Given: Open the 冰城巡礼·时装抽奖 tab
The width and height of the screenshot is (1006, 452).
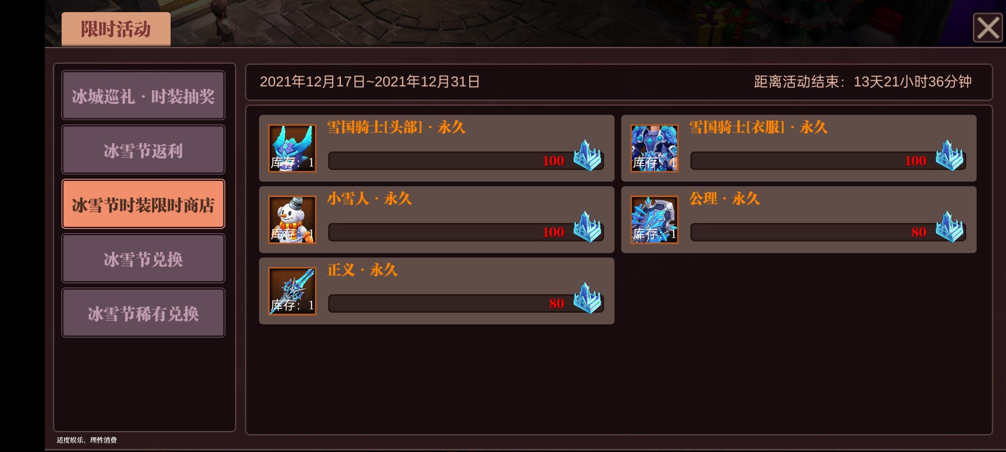Looking at the screenshot, I should point(143,95).
